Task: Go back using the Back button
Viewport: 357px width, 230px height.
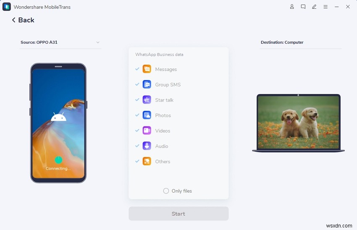Action: pos(23,20)
